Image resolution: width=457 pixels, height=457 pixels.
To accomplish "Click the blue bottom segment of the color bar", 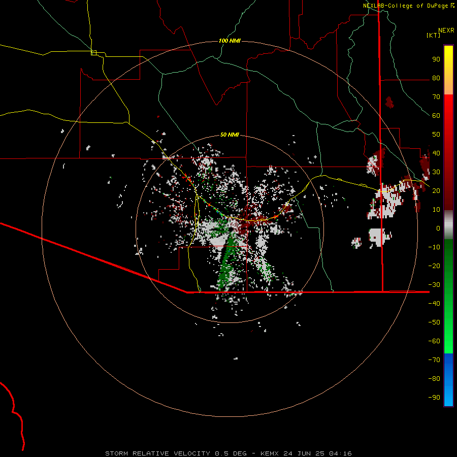I will click(448, 379).
